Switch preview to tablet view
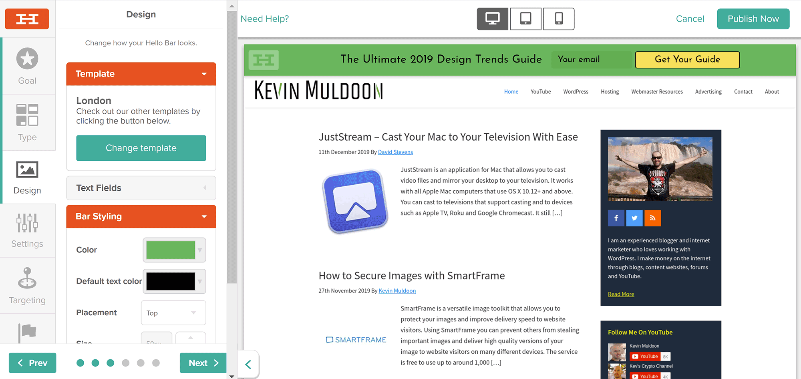This screenshot has height=379, width=801. click(x=526, y=19)
